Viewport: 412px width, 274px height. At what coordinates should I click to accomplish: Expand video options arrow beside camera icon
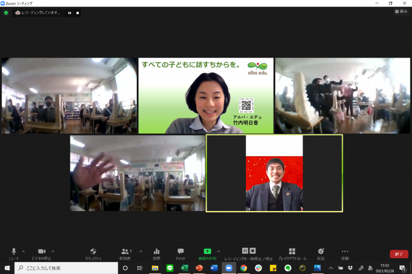53,252
